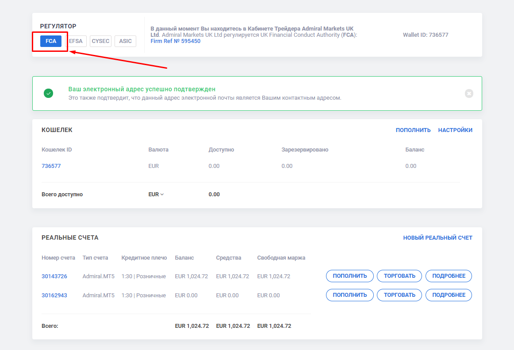514x350 pixels.
Task: Switch to ASIC regulator
Action: [125, 41]
